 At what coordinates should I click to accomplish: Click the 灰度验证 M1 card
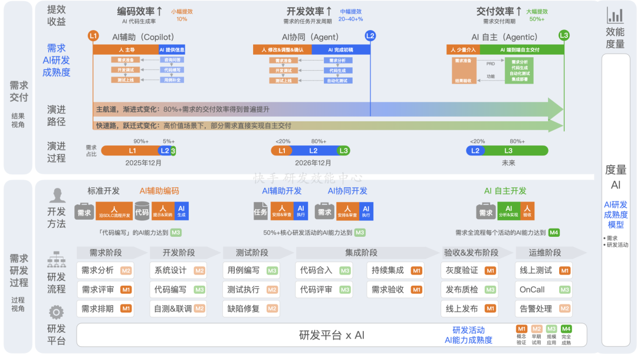point(469,270)
